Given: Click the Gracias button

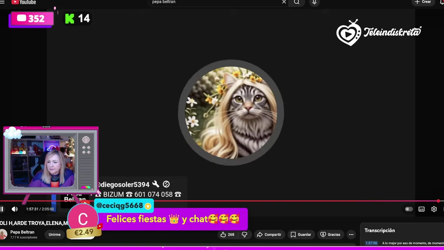Looking at the screenshot, I should coord(330,235).
